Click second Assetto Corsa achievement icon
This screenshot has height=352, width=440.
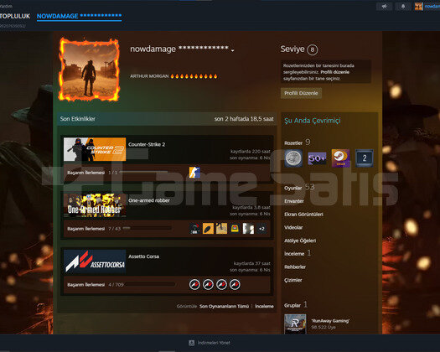pos(208,285)
